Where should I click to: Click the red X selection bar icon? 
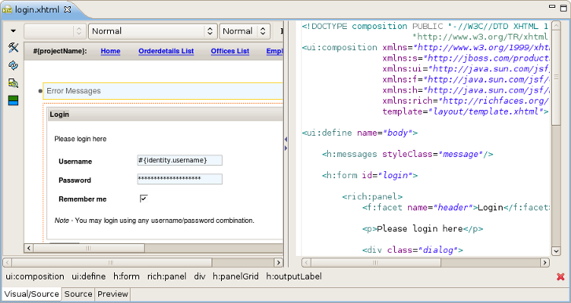pos(561,277)
